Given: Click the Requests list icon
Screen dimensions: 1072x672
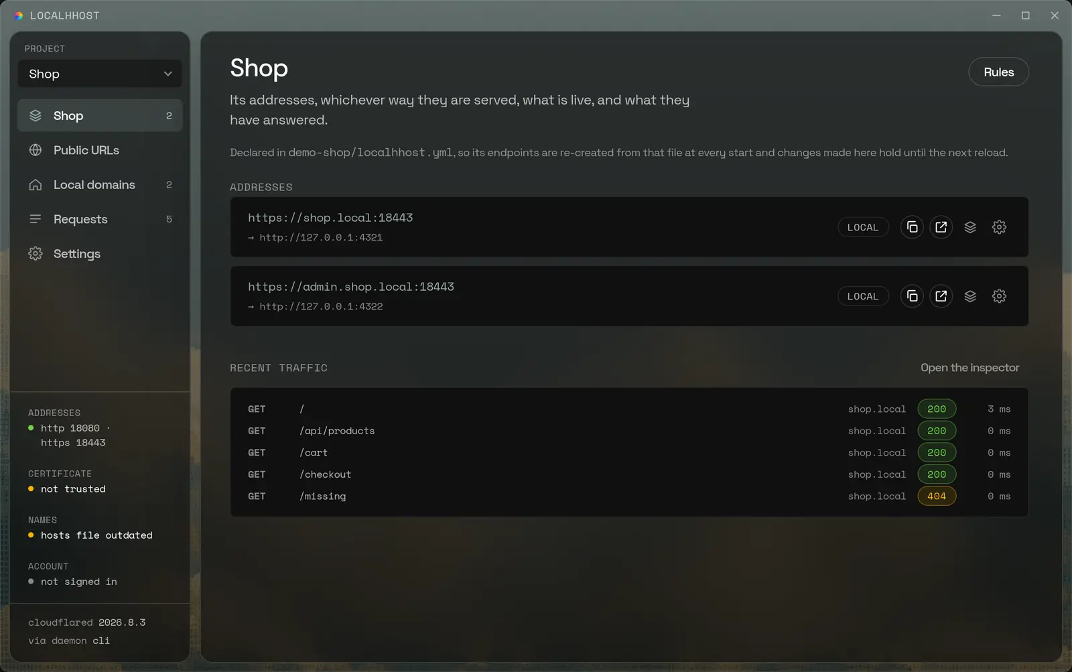Looking at the screenshot, I should tap(36, 219).
